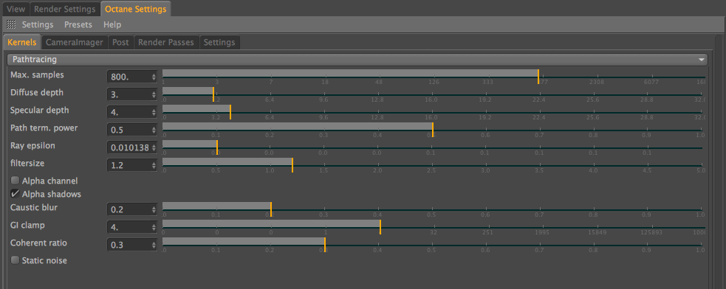Image resolution: width=726 pixels, height=289 pixels.
Task: Select the Kernels tab
Action: [x=21, y=42]
